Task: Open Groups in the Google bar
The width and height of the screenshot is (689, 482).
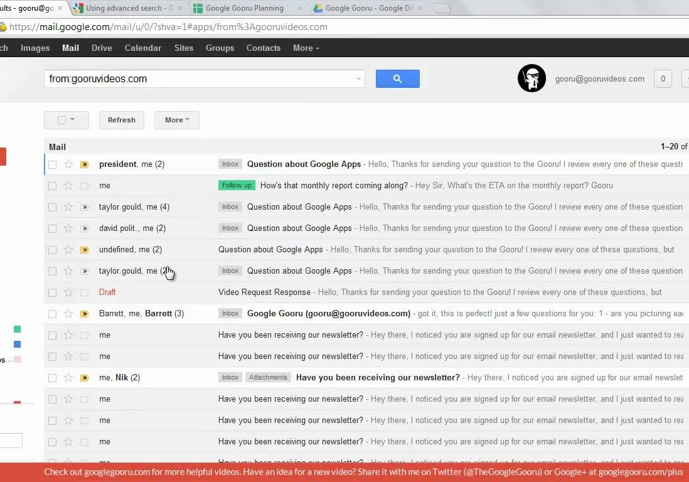Action: coord(220,48)
